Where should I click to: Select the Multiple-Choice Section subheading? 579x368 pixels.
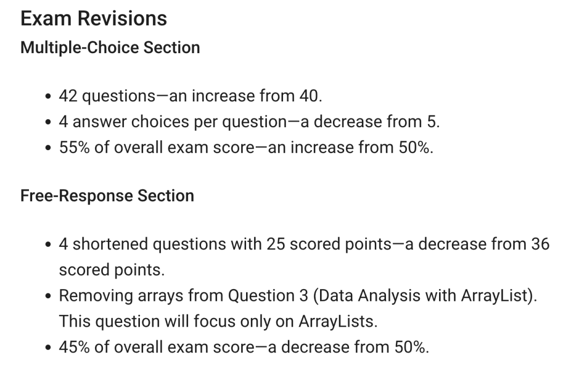click(x=110, y=48)
